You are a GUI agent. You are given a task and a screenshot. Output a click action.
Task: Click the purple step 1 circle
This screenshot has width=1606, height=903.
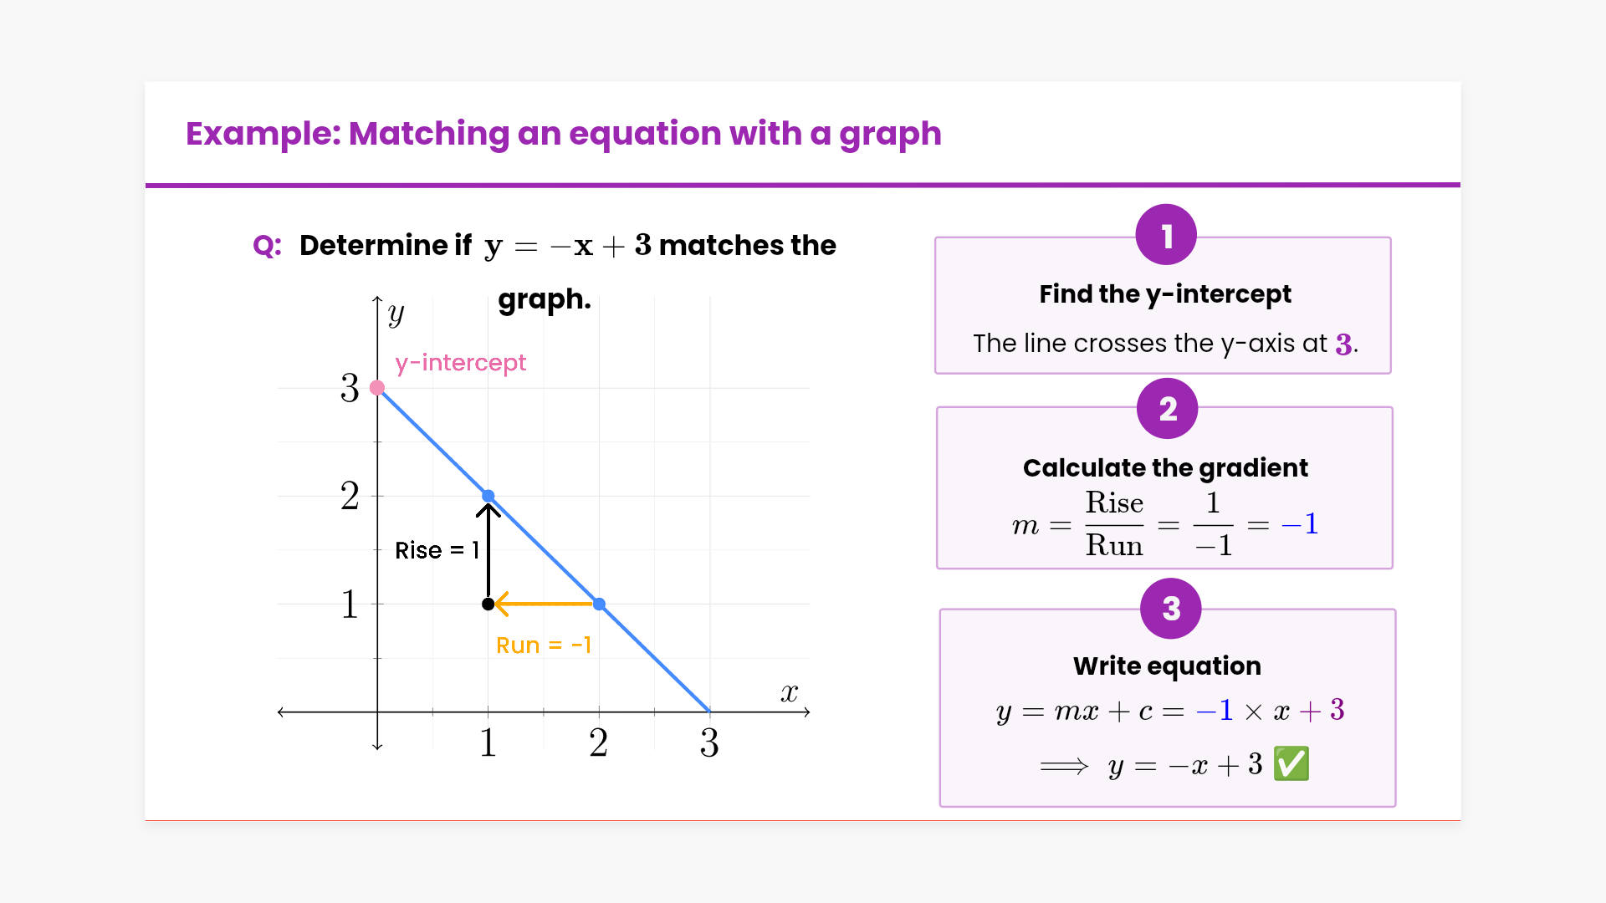coord(1166,235)
